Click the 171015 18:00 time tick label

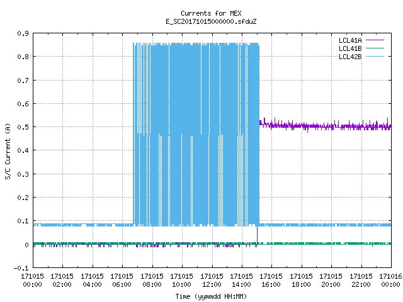301,281
